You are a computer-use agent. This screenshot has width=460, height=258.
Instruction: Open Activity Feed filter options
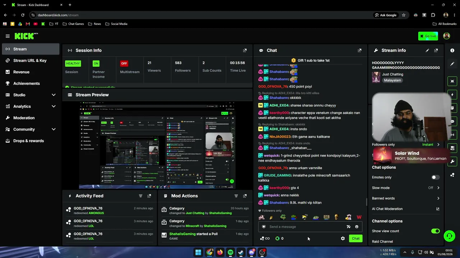141,196
